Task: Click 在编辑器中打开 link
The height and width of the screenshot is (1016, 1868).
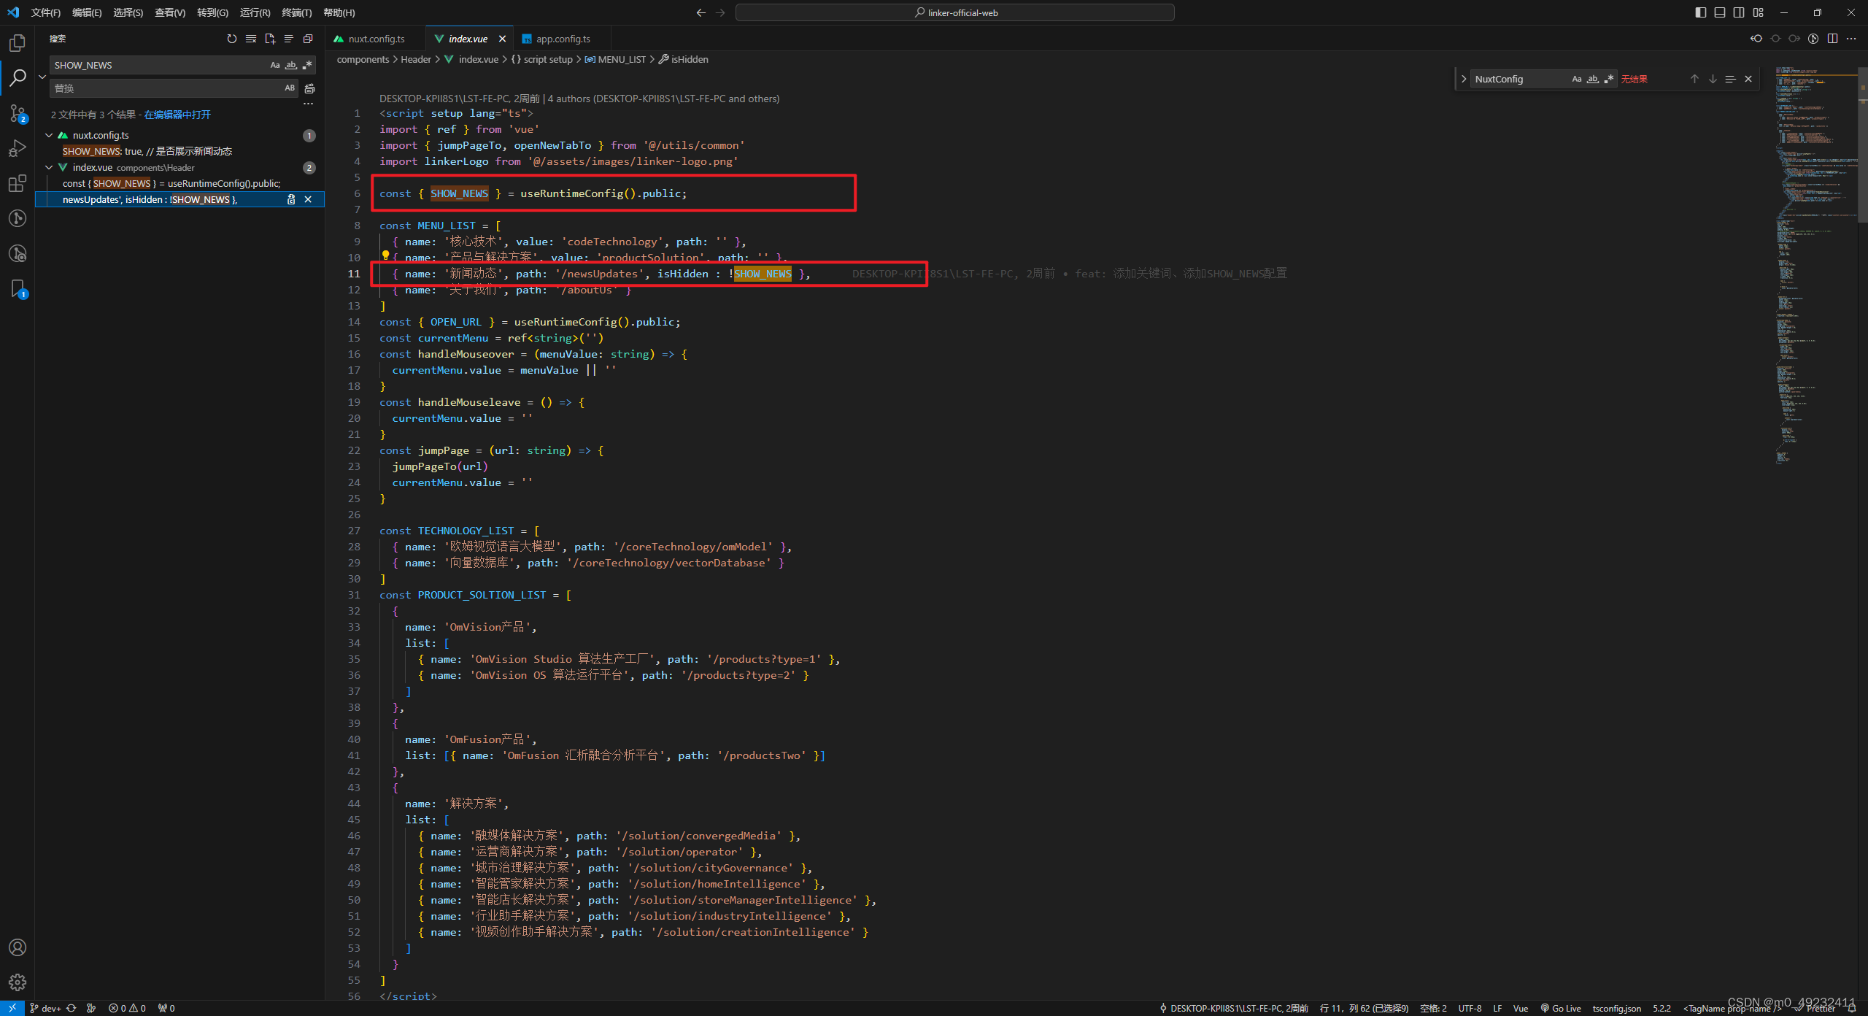Action: (x=177, y=115)
